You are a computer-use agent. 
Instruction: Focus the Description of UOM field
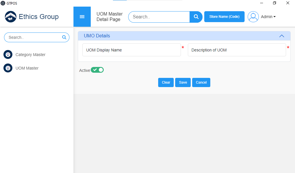(x=237, y=50)
